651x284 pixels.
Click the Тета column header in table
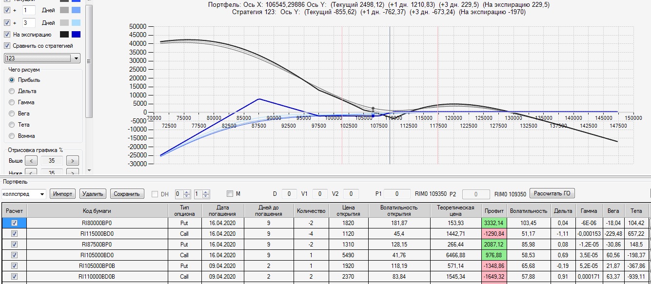(x=636, y=210)
